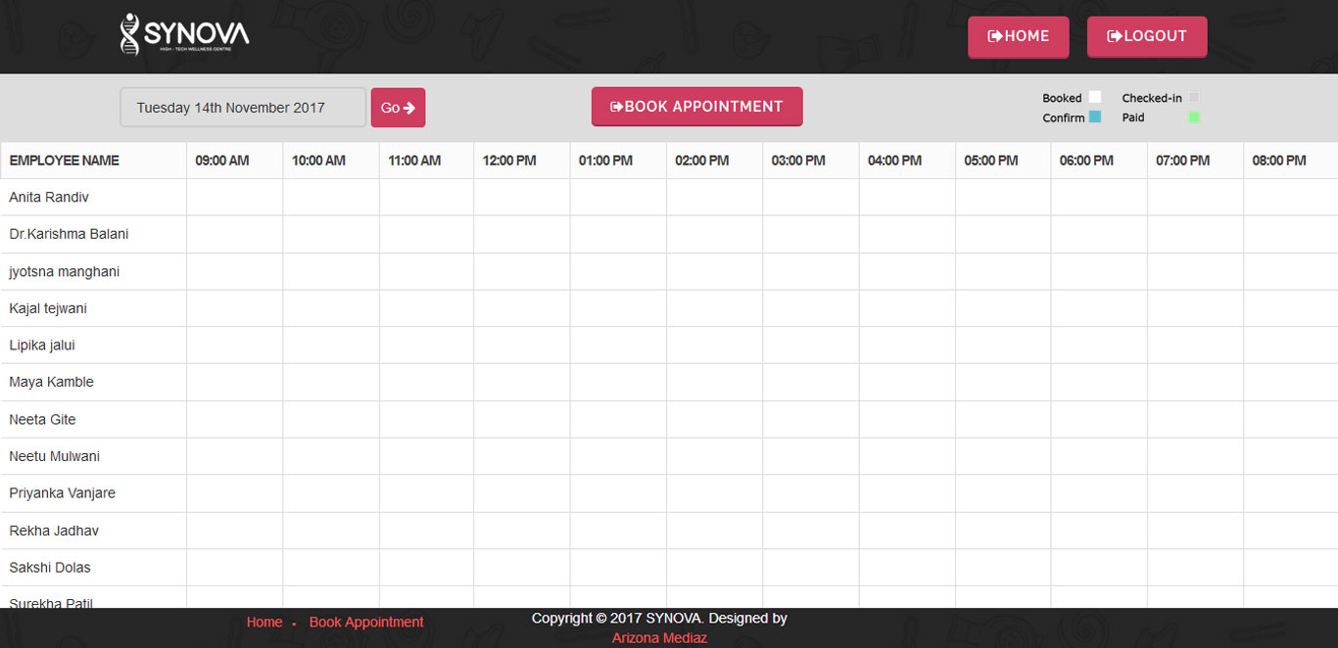Click the Paid green legend swatch
This screenshot has width=1338, height=648.
1193,117
